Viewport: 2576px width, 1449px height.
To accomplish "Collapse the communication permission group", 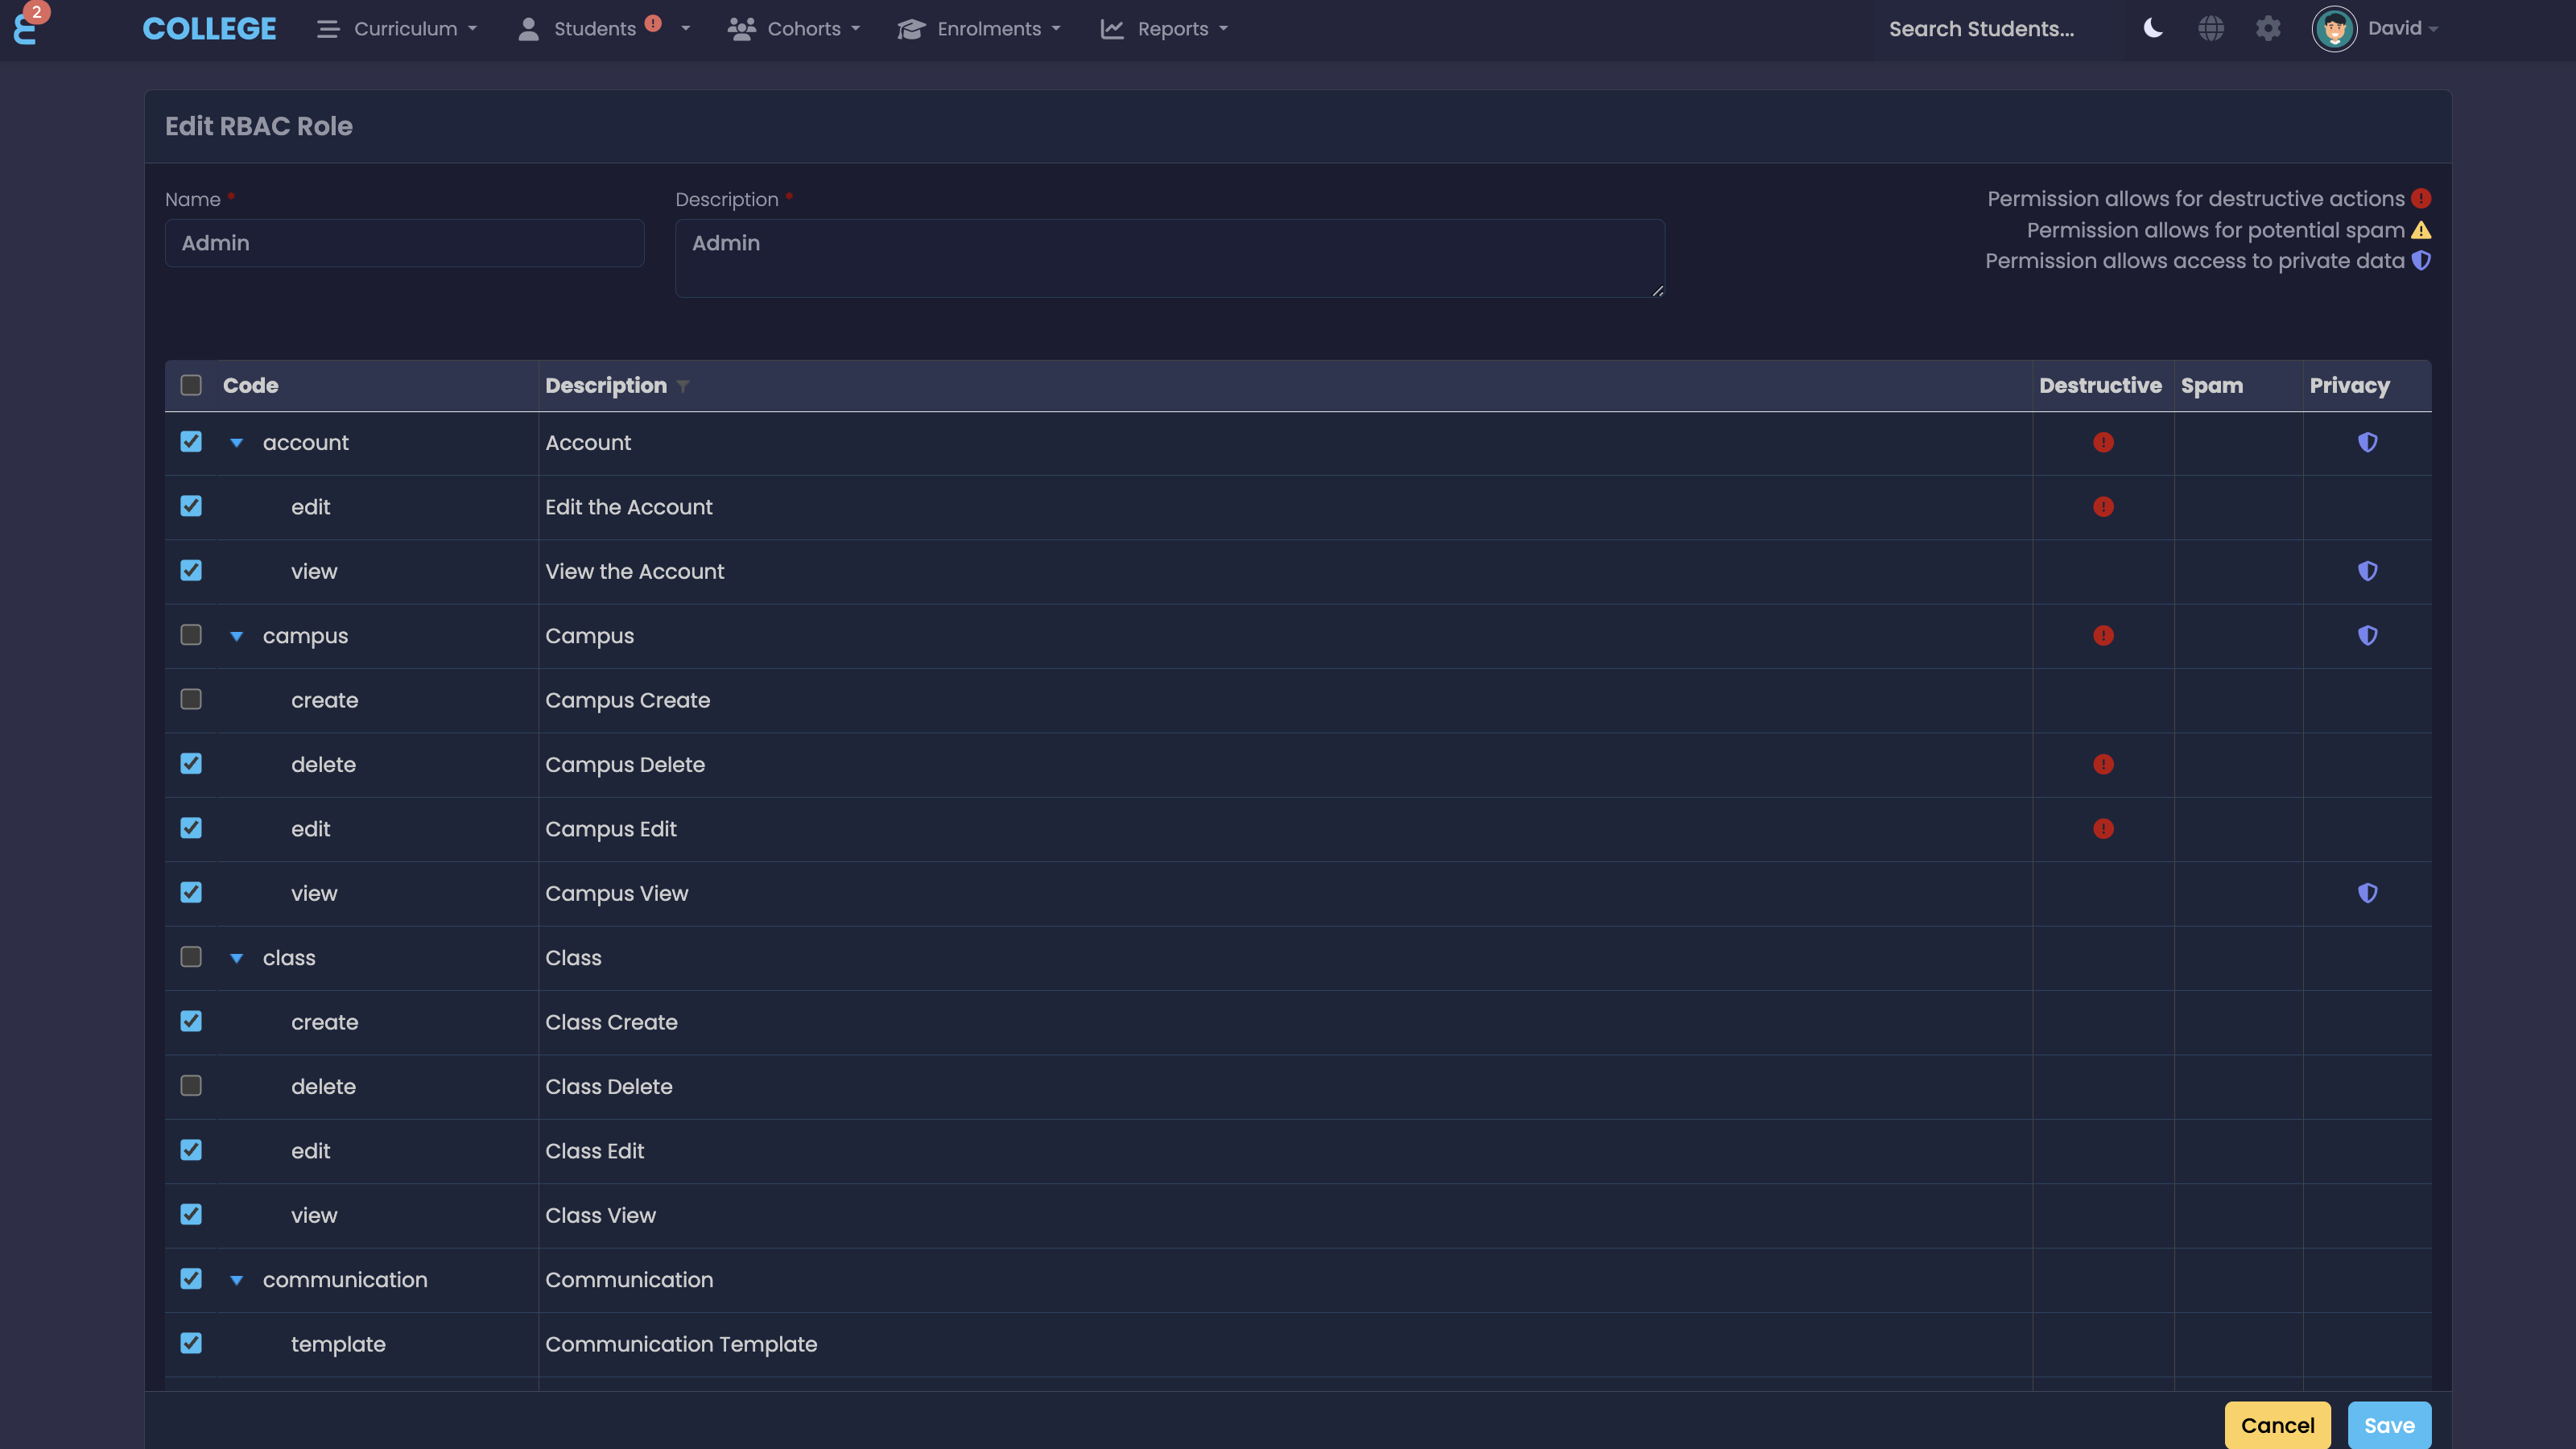I will point(237,1280).
